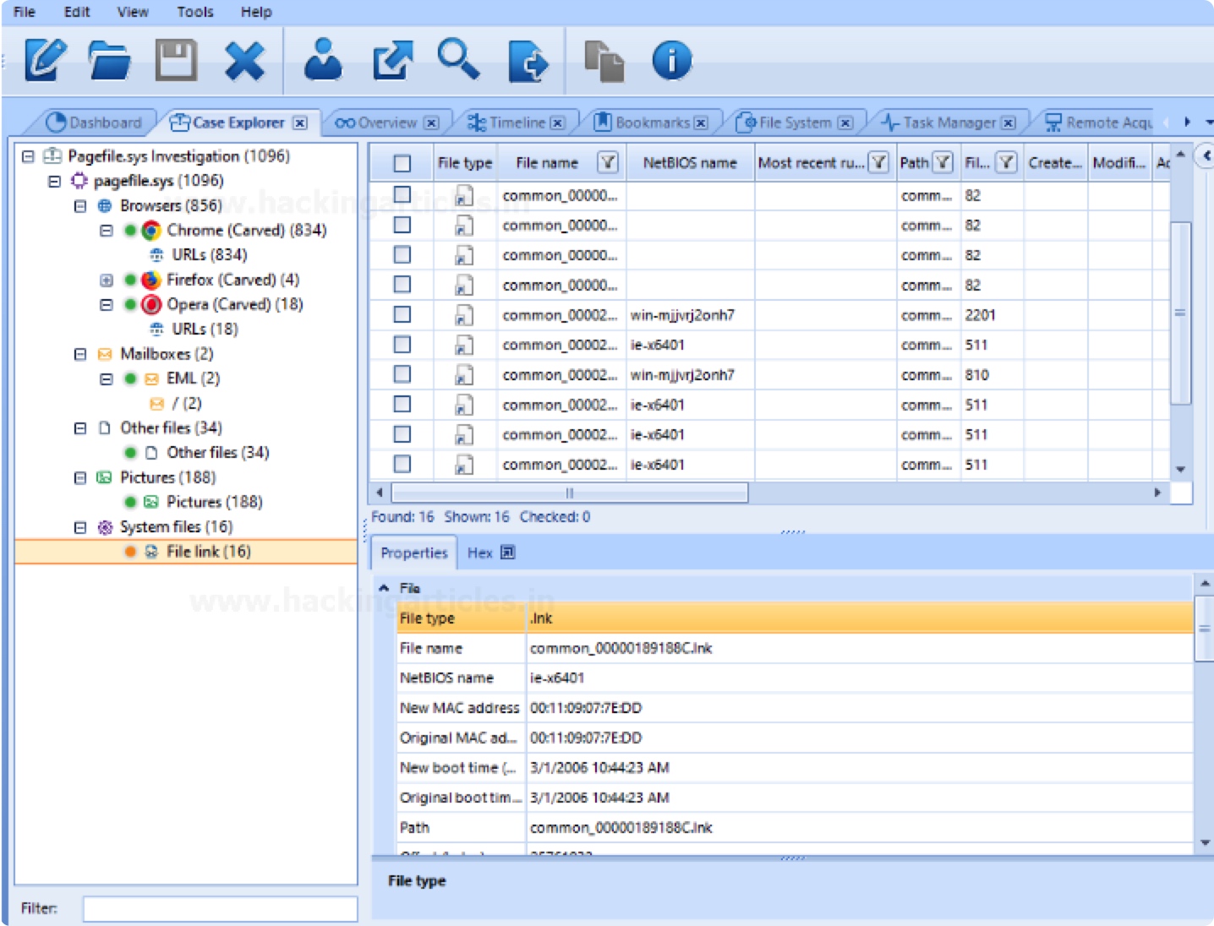Close the Bookmarks tab

701,123
